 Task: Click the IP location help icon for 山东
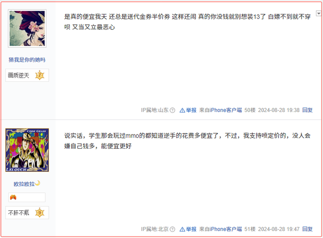(x=173, y=110)
